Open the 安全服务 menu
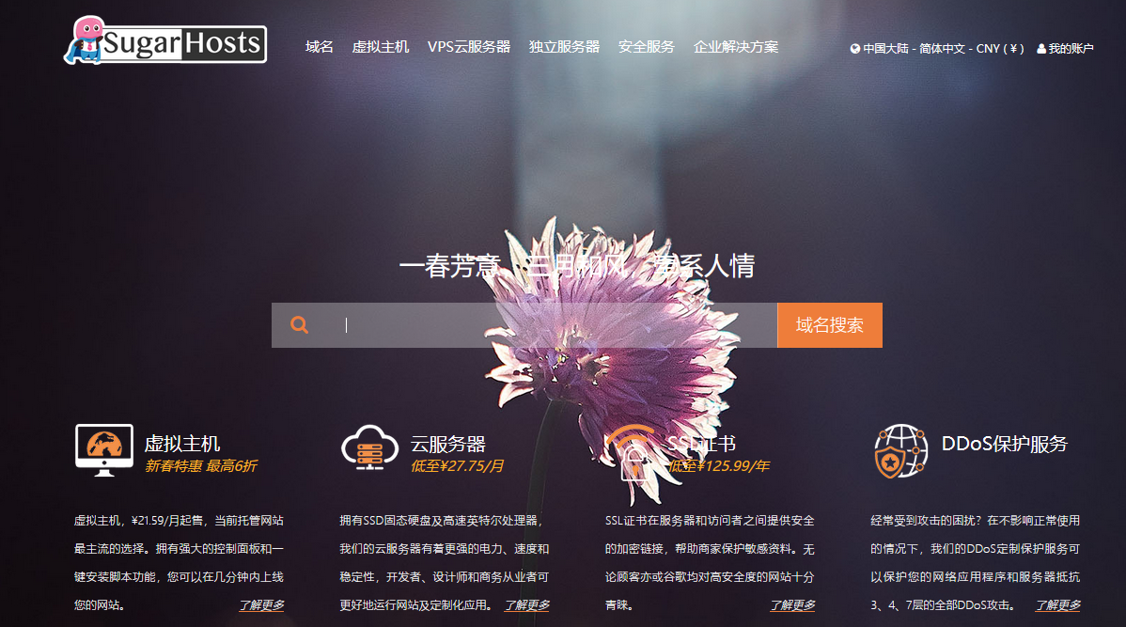The width and height of the screenshot is (1126, 627). 647,47
